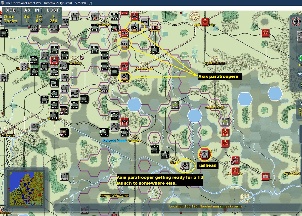Select HQ 16-10 counter
The height and width of the screenshot is (216, 302).
(x=54, y=116)
